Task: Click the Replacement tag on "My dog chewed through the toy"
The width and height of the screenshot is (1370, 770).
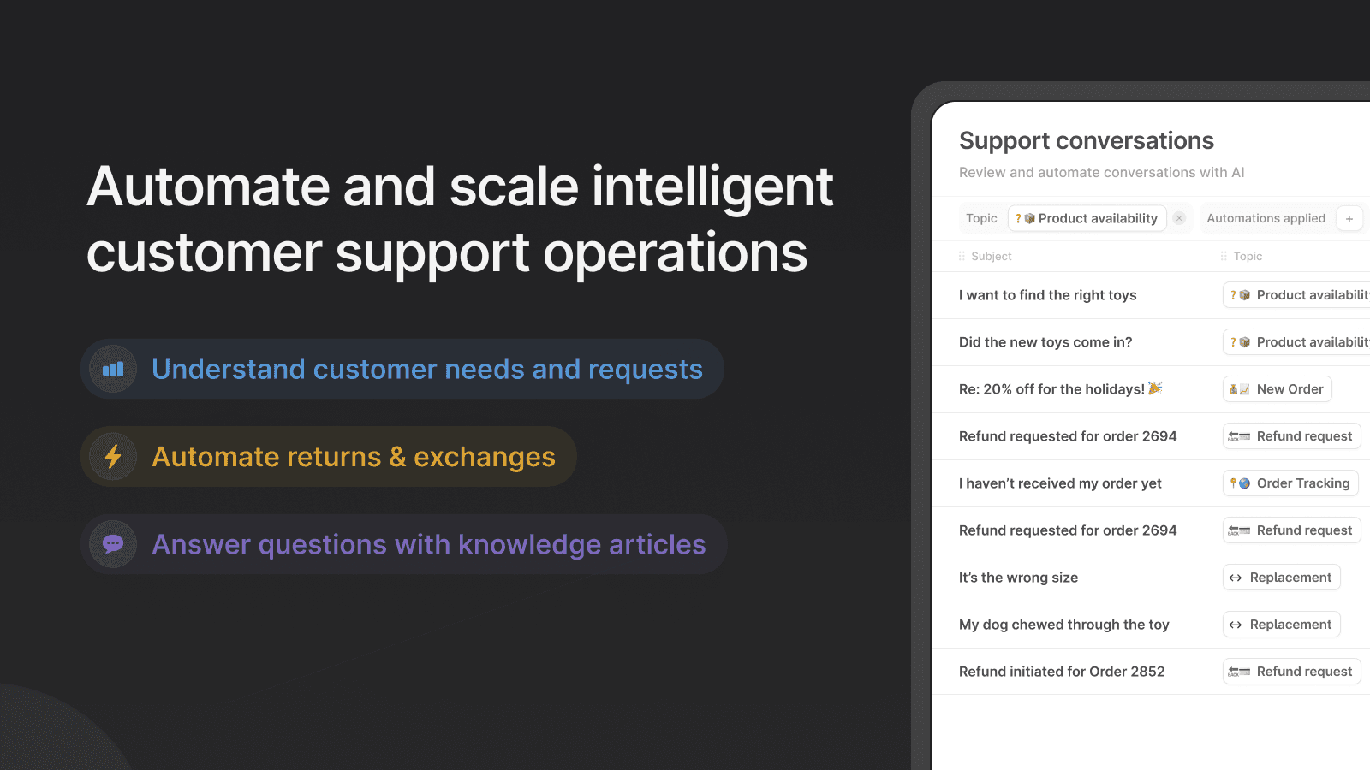Action: pos(1281,624)
